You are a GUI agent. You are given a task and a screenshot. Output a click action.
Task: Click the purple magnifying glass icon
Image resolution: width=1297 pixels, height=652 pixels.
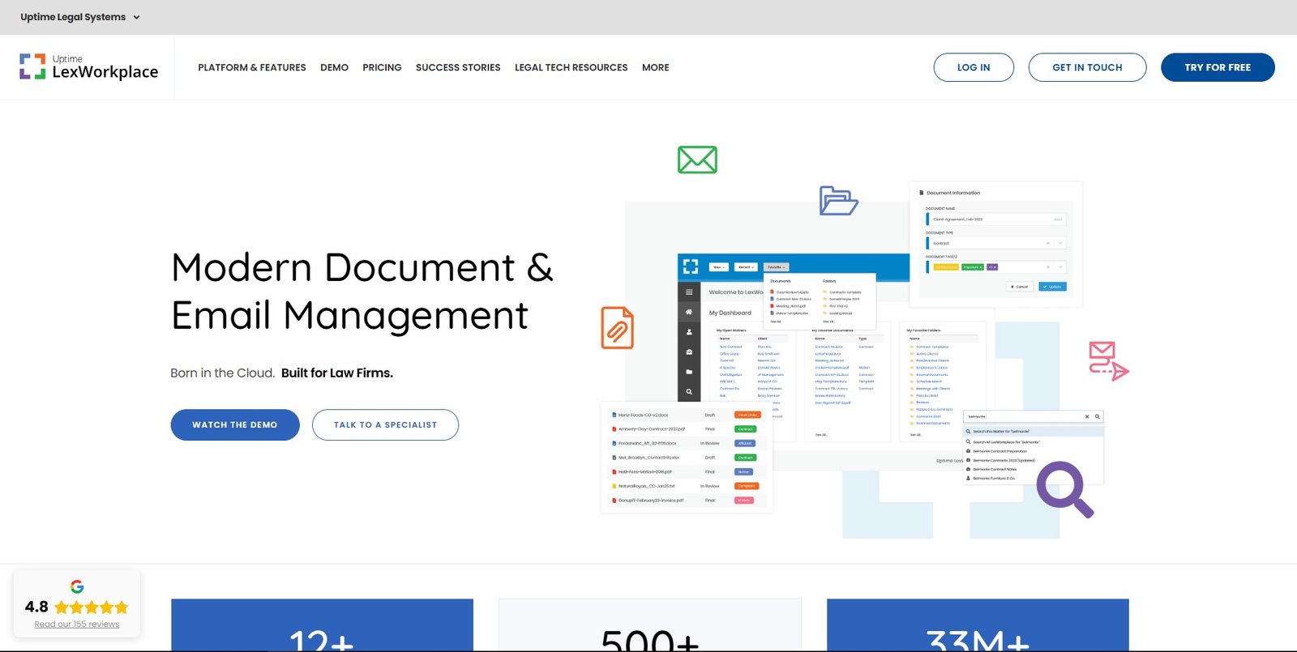click(1064, 488)
